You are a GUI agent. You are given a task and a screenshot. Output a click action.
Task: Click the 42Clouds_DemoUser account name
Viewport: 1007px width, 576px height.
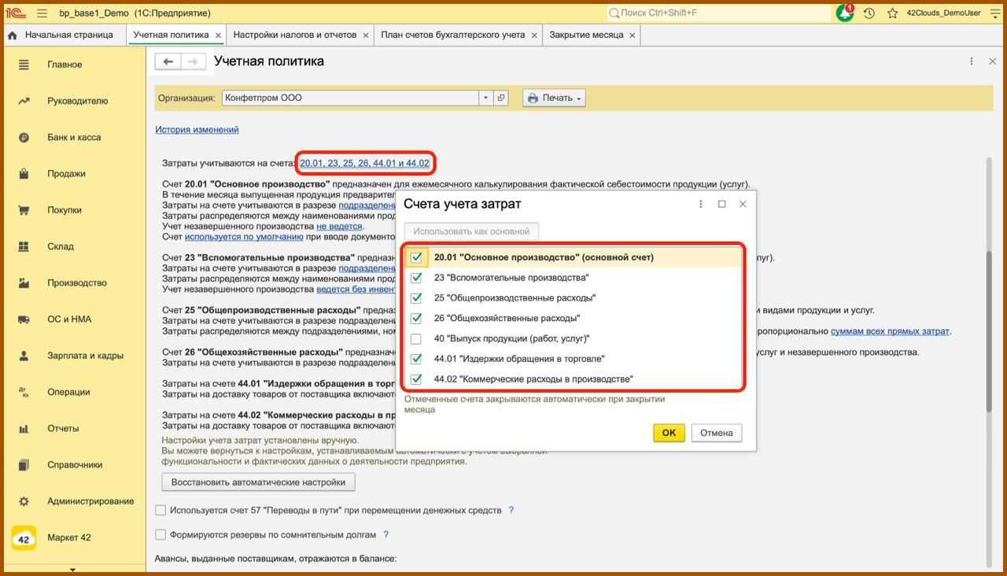943,13
